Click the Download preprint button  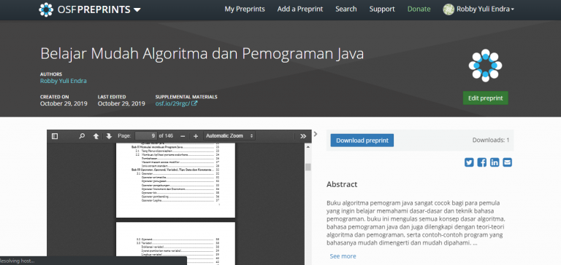(x=362, y=141)
